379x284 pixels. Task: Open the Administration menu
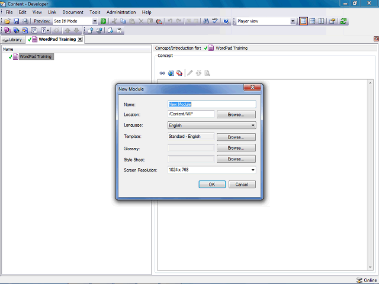coord(121,12)
